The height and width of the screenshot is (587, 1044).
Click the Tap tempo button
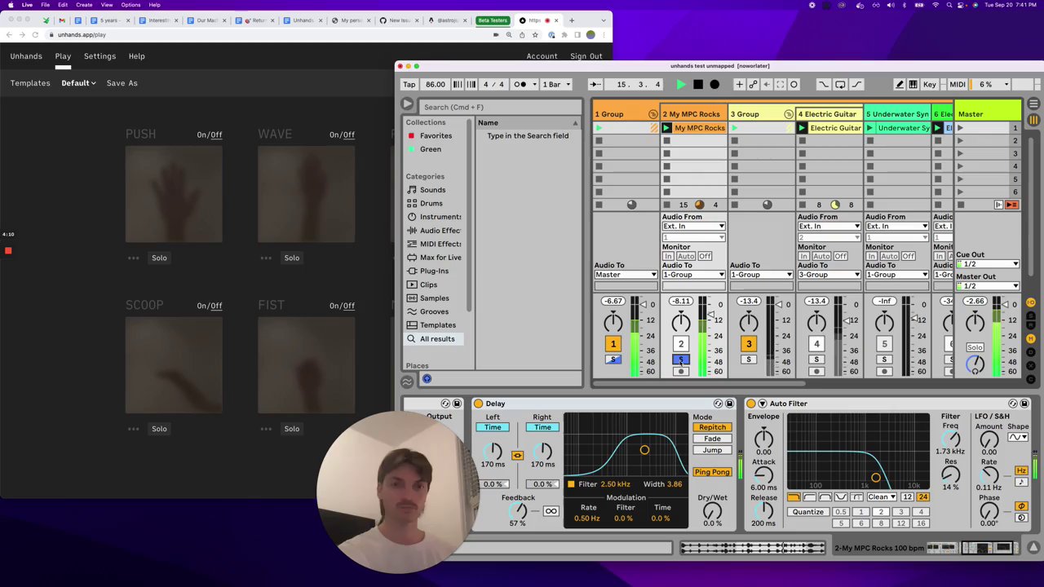click(409, 84)
